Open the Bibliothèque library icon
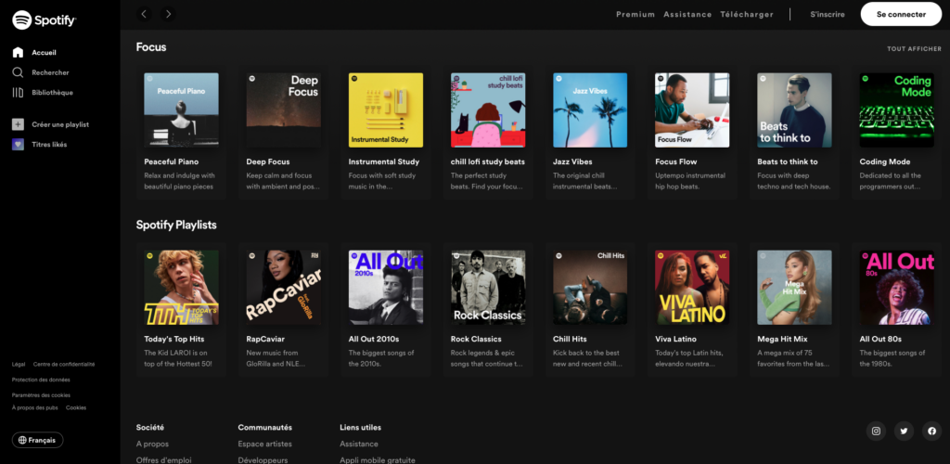950x464 pixels. (19, 93)
